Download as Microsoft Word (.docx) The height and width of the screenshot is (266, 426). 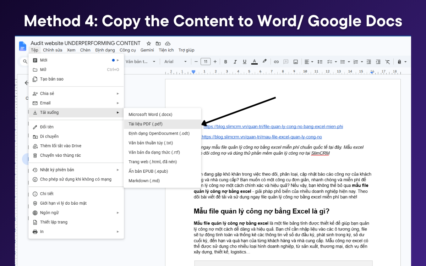pos(162,115)
